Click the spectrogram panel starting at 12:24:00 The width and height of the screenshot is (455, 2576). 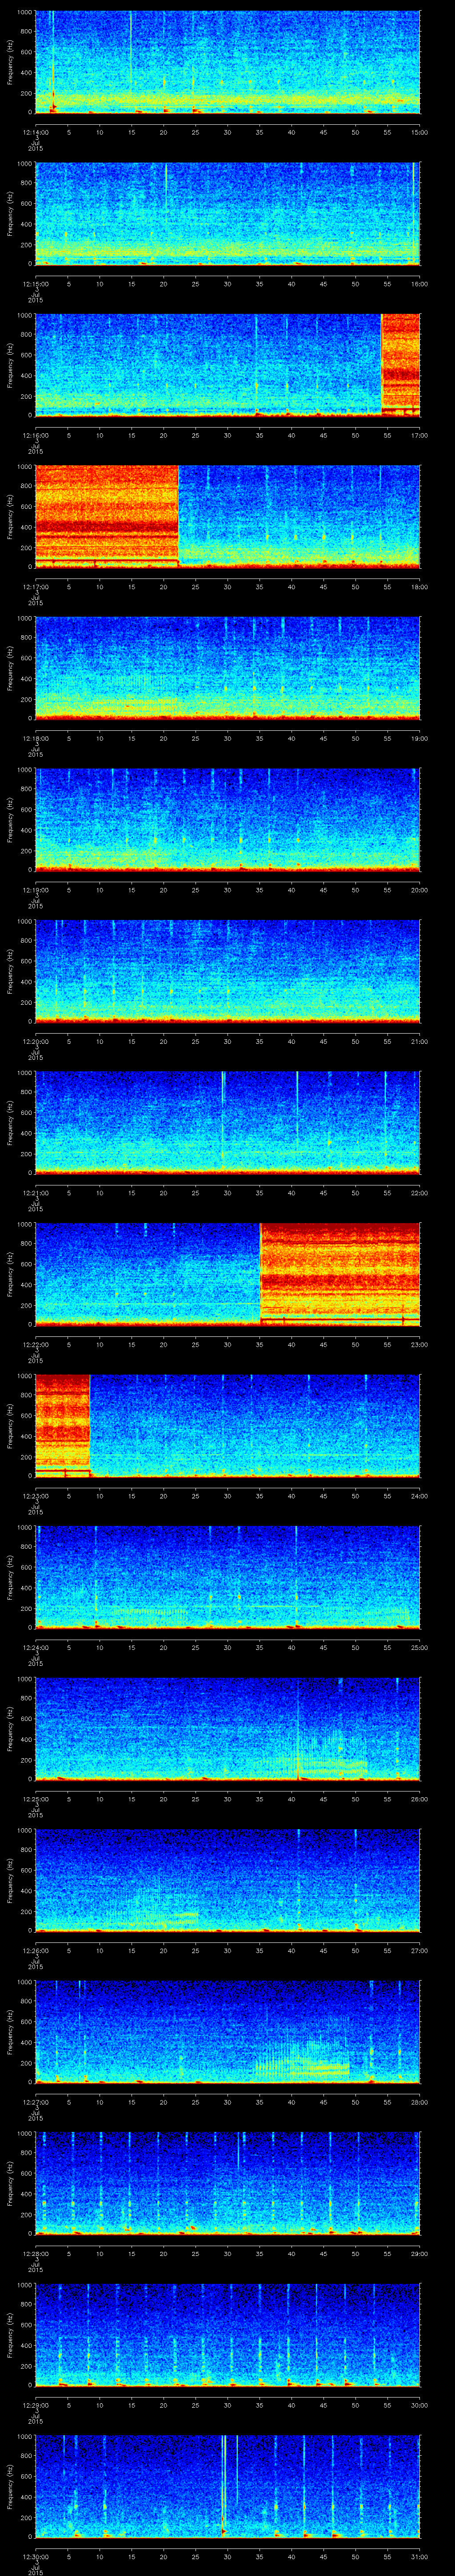click(227, 1577)
